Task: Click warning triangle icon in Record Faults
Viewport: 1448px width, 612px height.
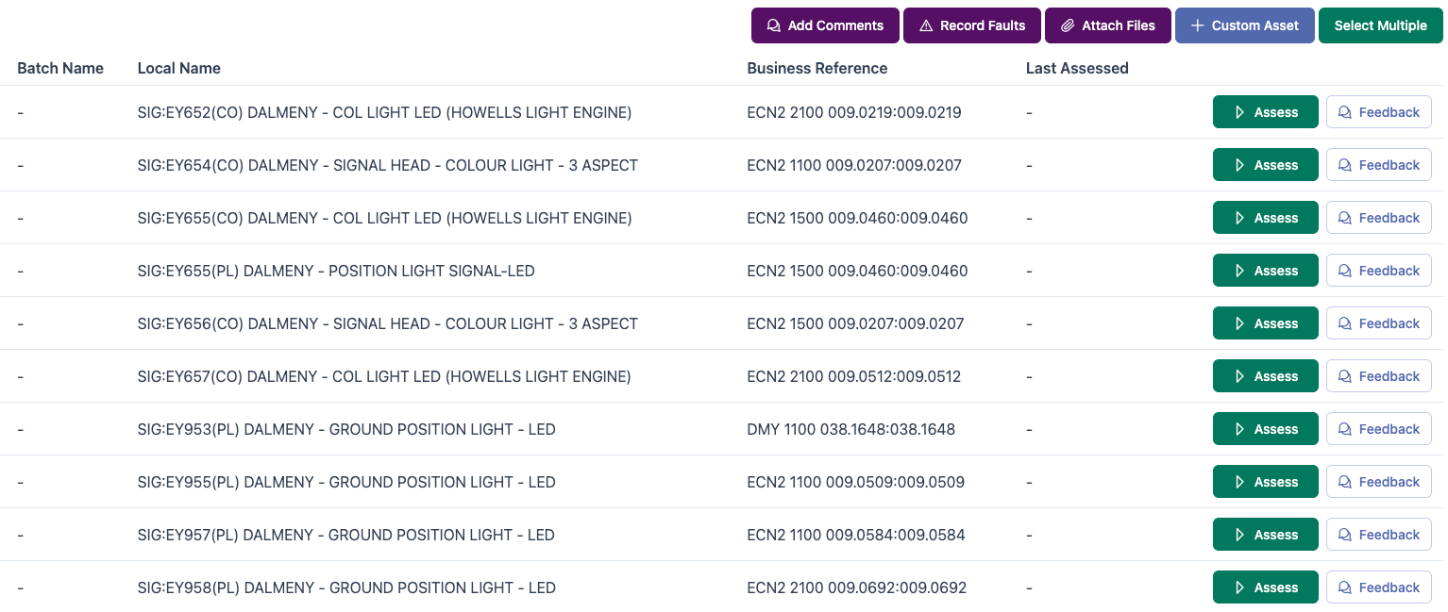Action: pyautogui.click(x=926, y=25)
